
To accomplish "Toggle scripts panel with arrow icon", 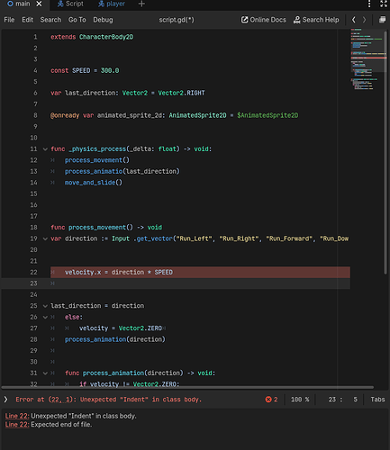I will coord(5,400).
